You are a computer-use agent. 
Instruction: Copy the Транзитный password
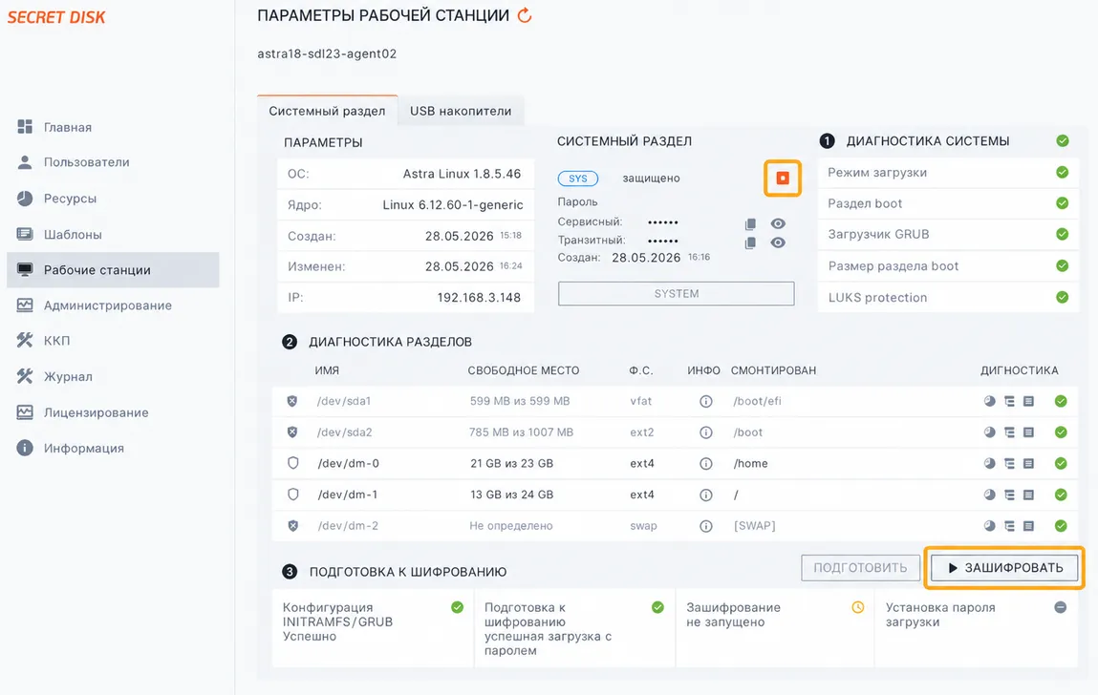[750, 242]
